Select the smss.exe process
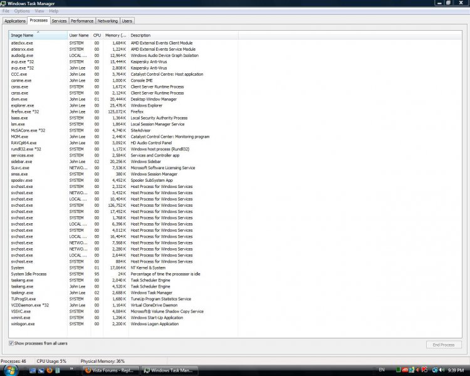Image resolution: width=470 pixels, height=376 pixels. click(123, 174)
